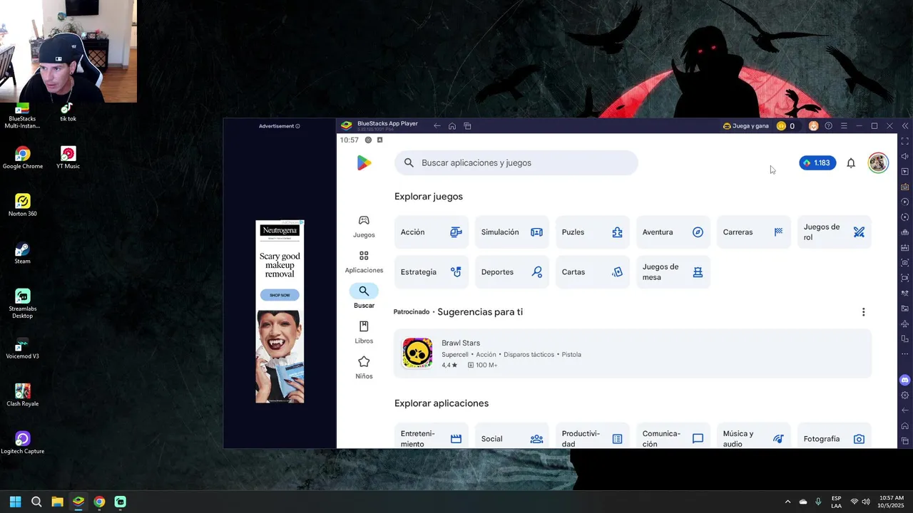
Task: Click BlueStacks title bar back arrow
Action: pos(437,126)
